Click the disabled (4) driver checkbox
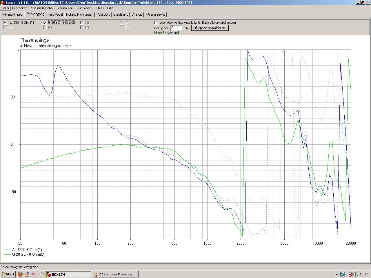 (121, 23)
